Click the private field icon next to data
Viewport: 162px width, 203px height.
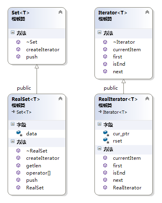tap(19, 133)
